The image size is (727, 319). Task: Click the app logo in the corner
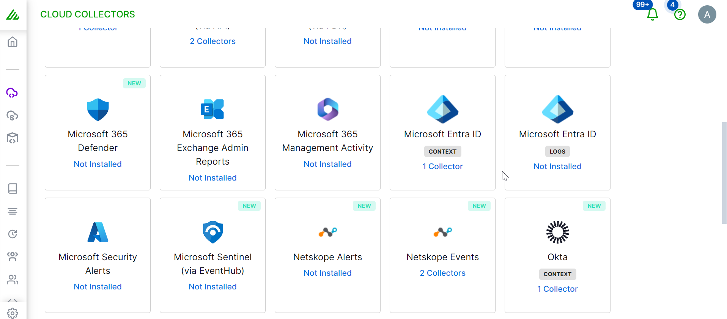(x=13, y=15)
